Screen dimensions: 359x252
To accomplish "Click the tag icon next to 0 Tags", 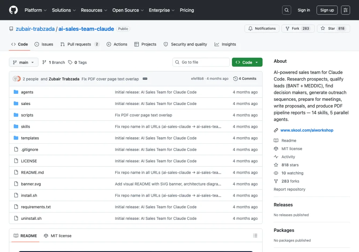I will (x=70, y=62).
